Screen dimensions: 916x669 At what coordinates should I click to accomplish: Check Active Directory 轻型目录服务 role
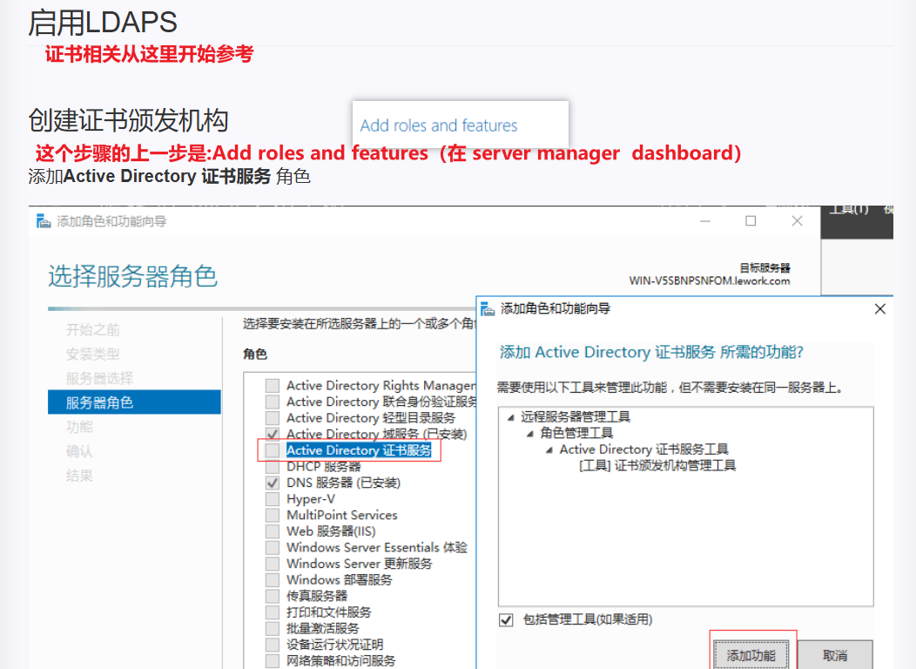point(273,418)
